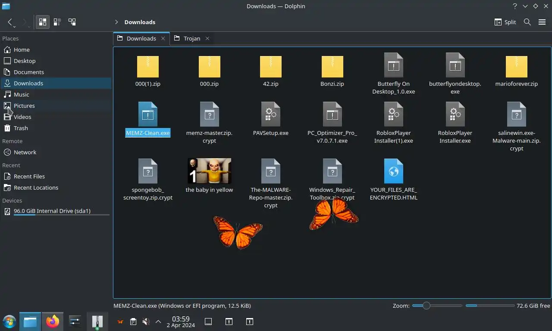
Task: Open Documents in Places
Action: point(56,72)
